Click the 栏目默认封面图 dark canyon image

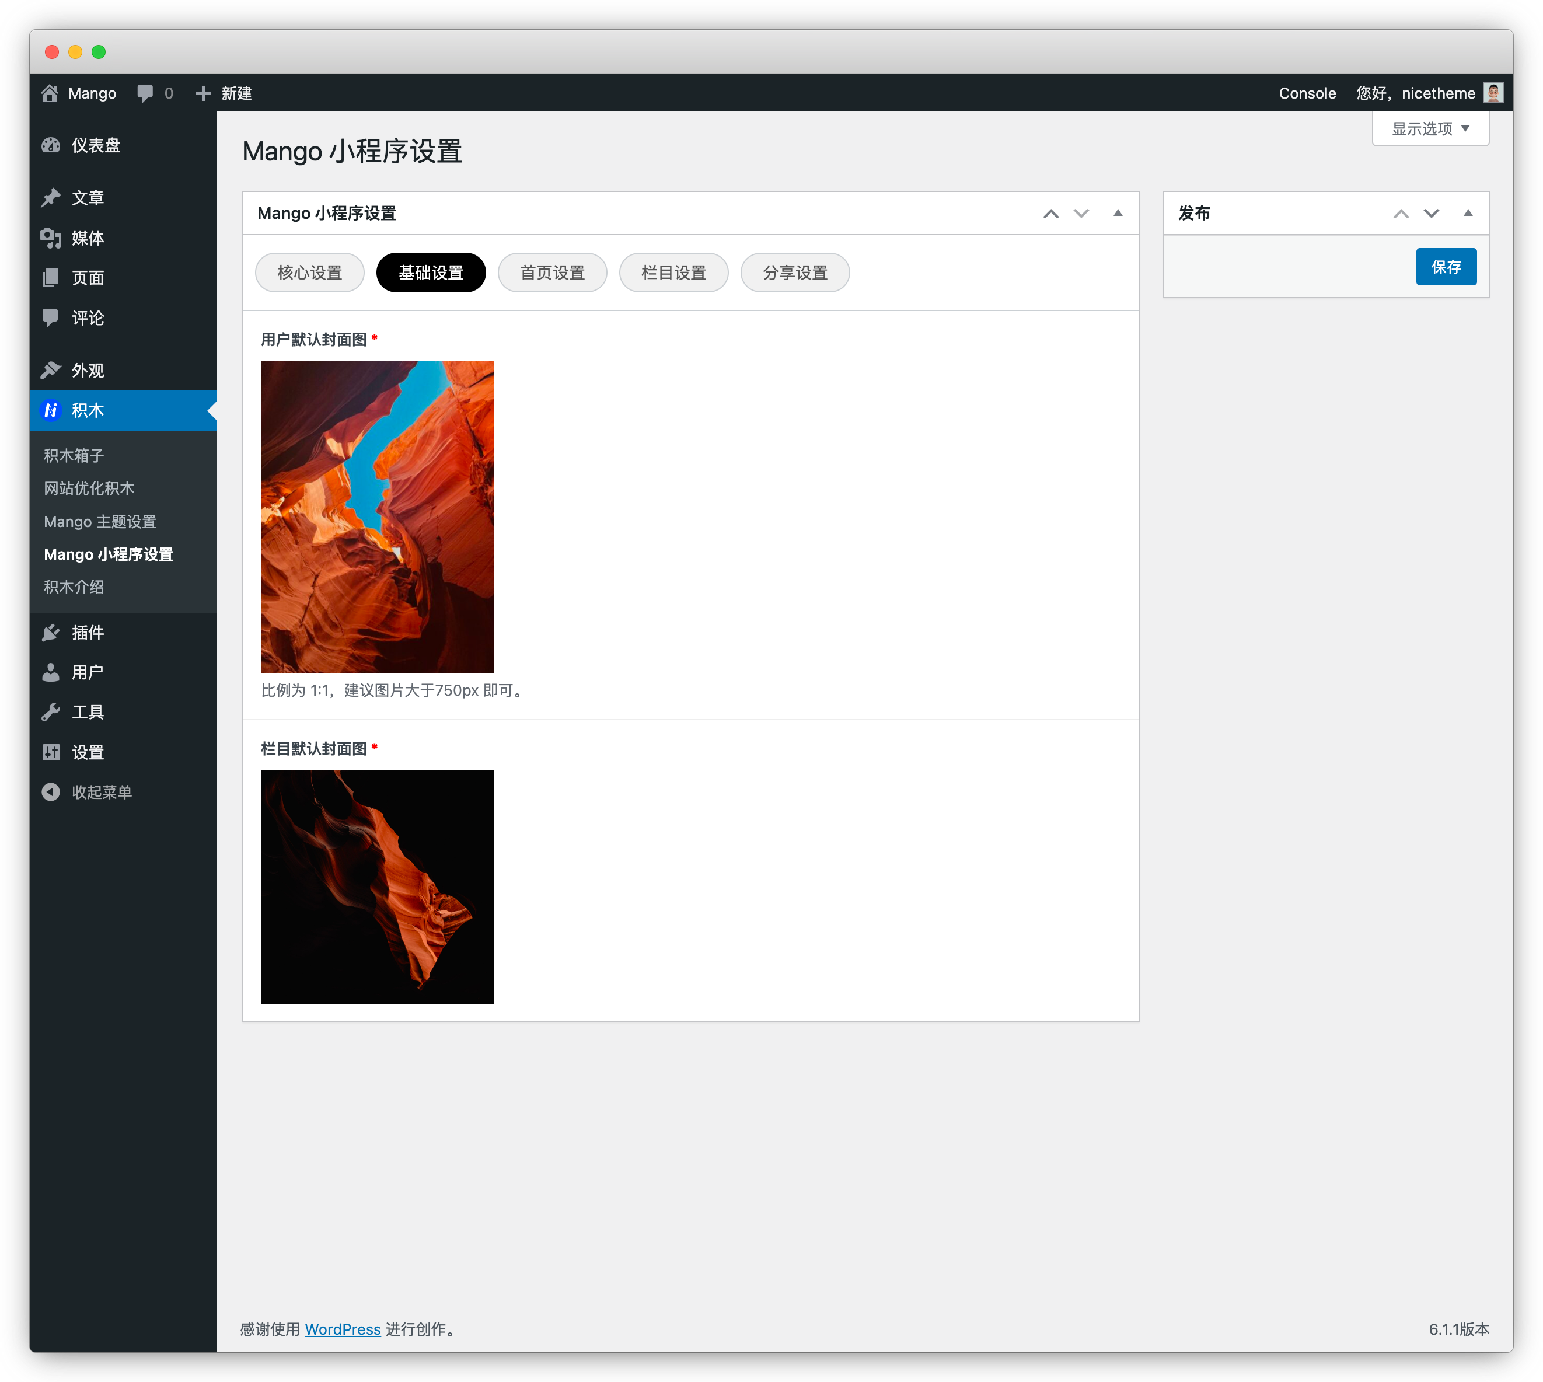pyautogui.click(x=378, y=887)
